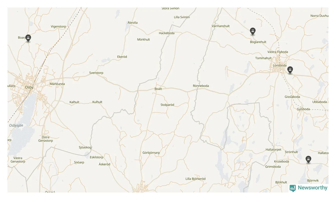Click the car marker near Strönhult
Image resolution: width=336 pixels, height=200 pixels.
point(308,159)
